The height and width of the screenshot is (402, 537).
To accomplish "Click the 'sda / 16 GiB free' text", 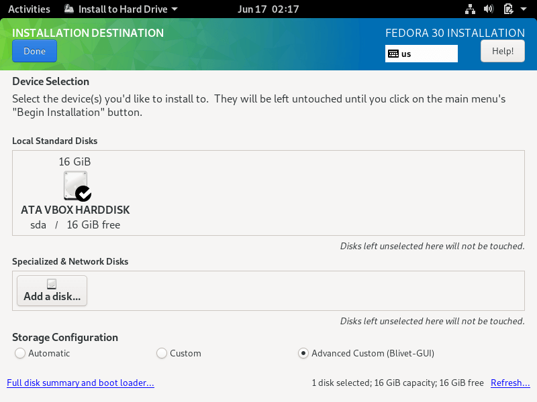I will click(x=75, y=225).
